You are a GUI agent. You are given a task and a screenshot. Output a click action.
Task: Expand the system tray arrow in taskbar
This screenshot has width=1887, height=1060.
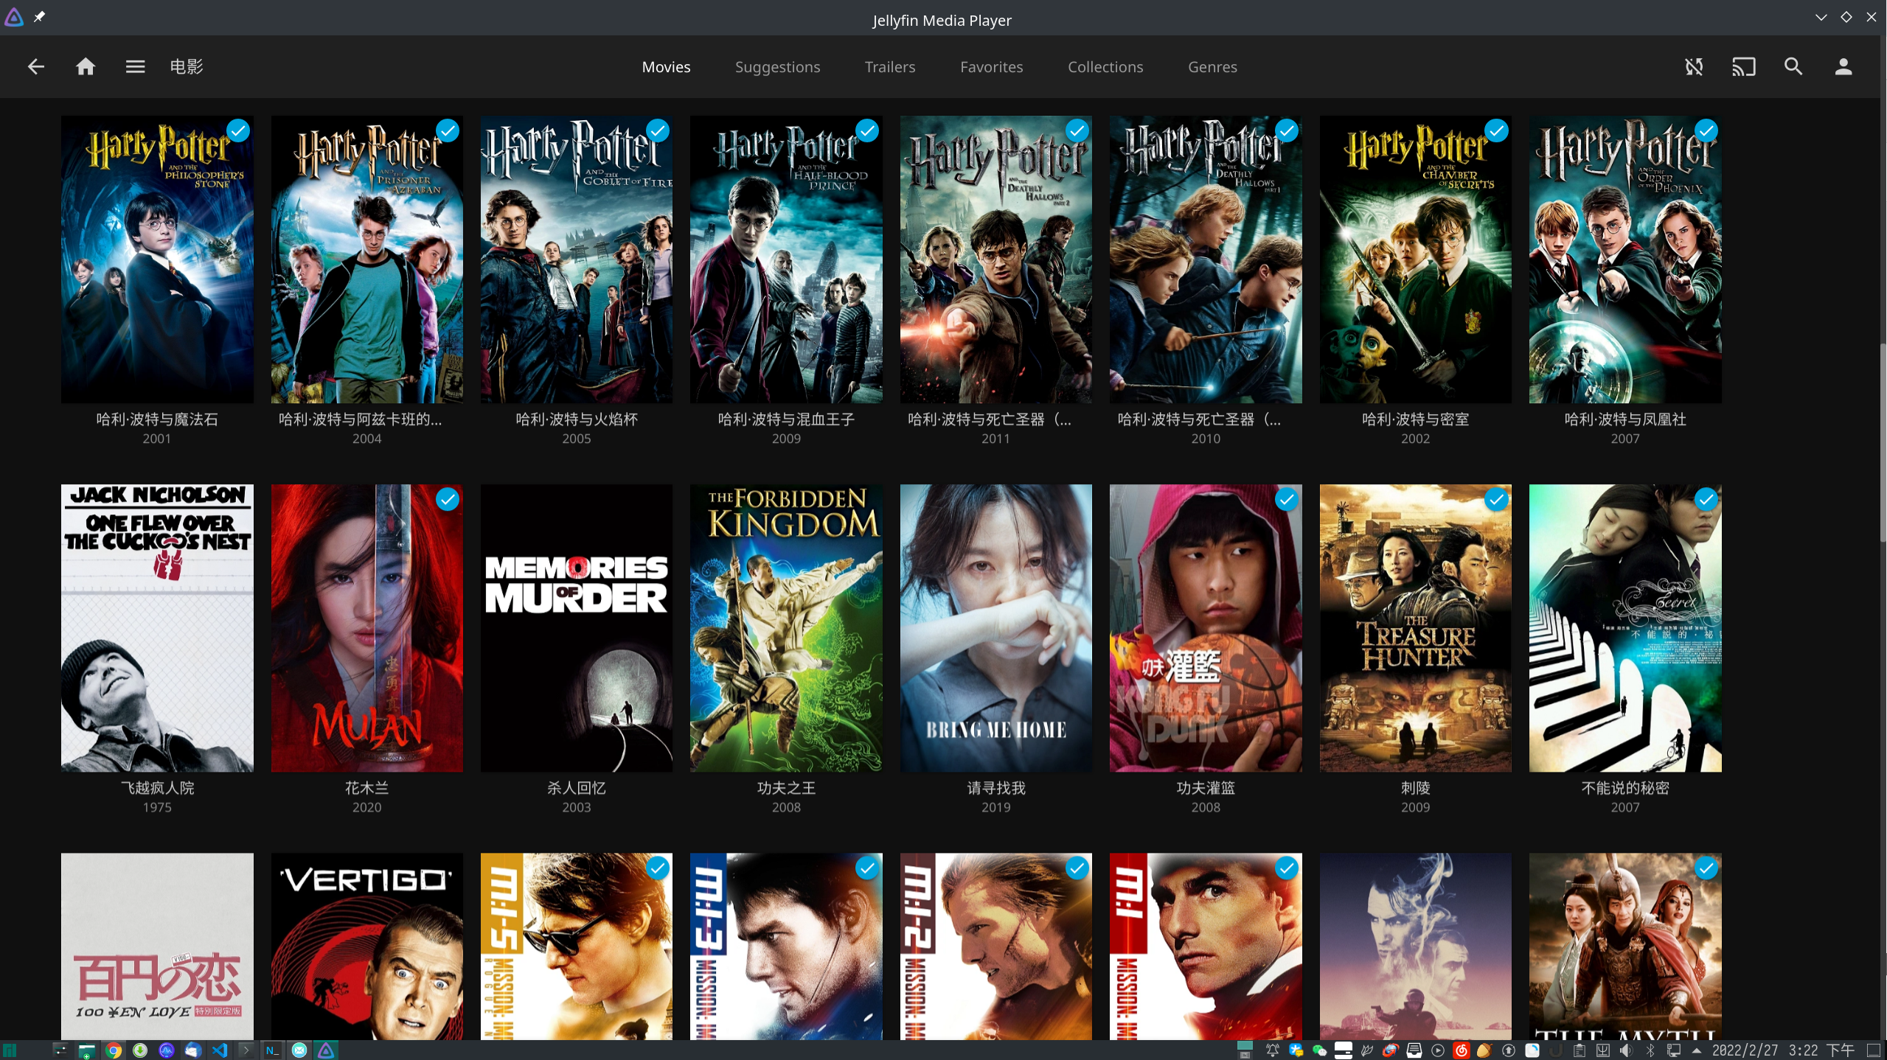click(1697, 1050)
